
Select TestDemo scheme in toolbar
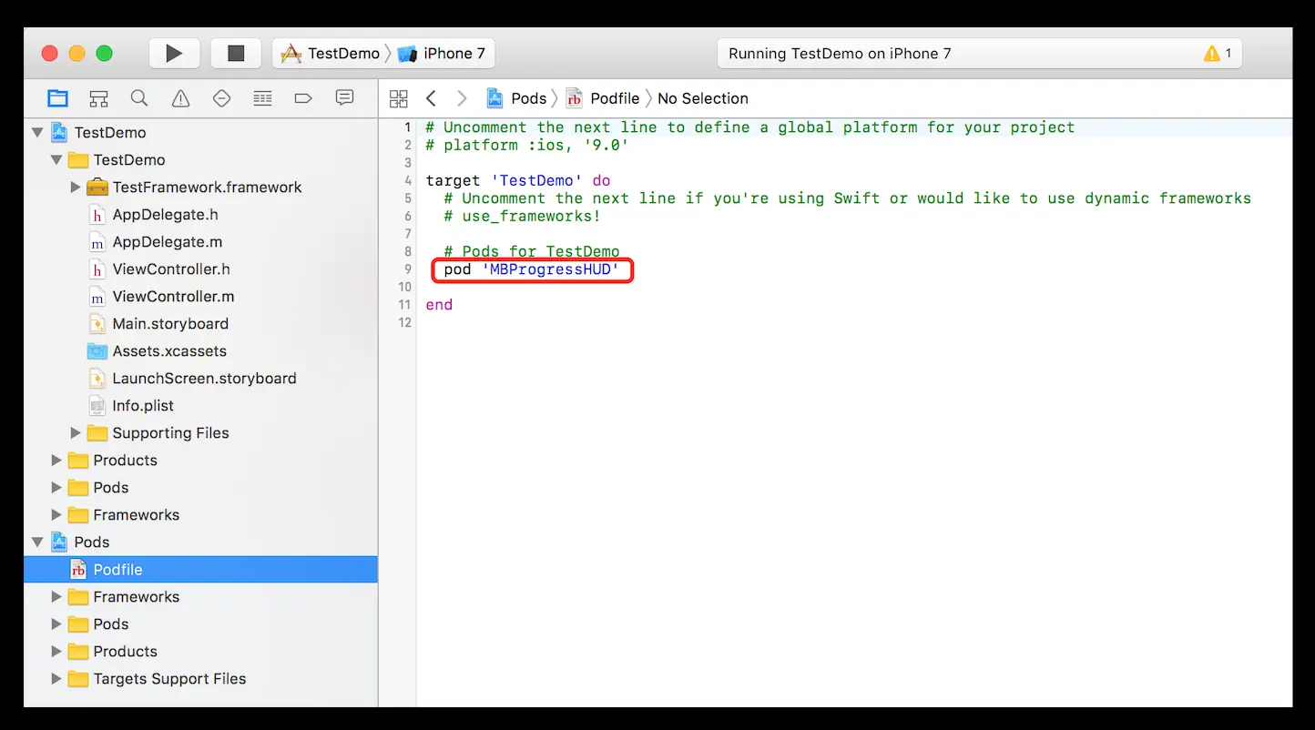point(331,54)
